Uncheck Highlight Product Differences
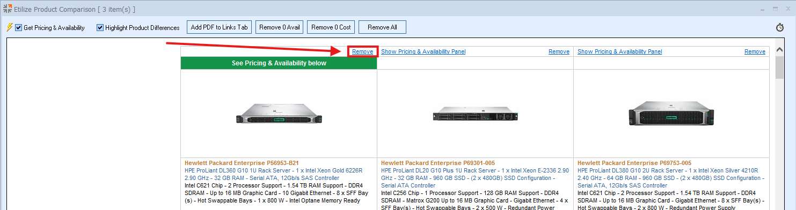Image resolution: width=796 pixels, height=210 pixels. (x=100, y=27)
